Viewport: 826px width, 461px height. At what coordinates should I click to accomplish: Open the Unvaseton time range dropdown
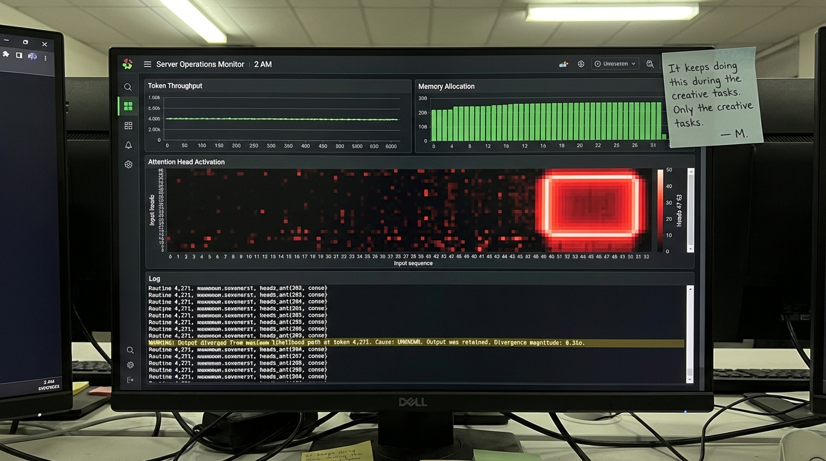click(614, 64)
